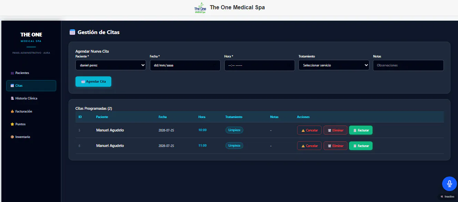Click the Hora time input field
The height and width of the screenshot is (202, 458).
click(x=259, y=65)
